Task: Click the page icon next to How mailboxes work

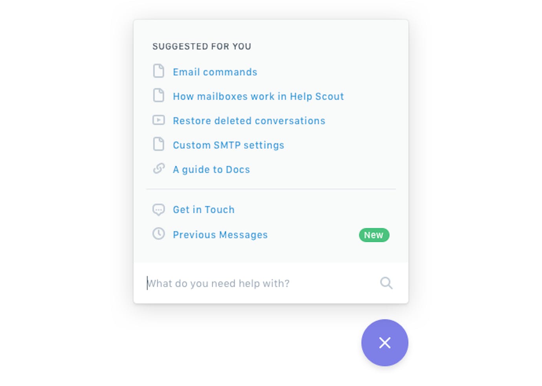Action: click(x=159, y=96)
